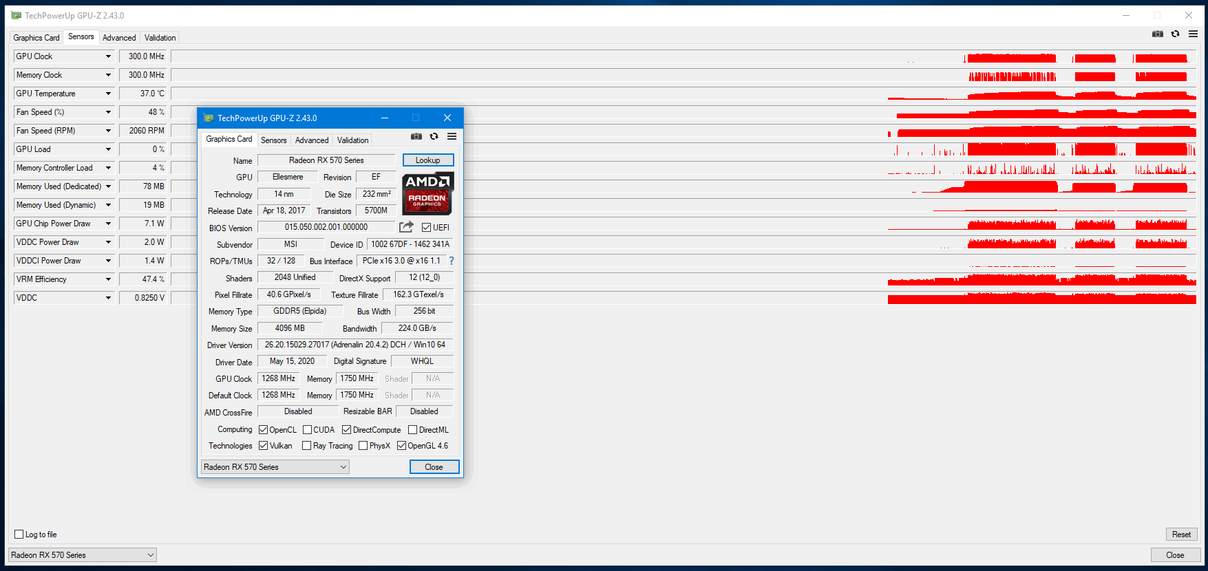Click the BIOS share/export arrow icon
Screen dimensions: 1208x571
coord(407,227)
